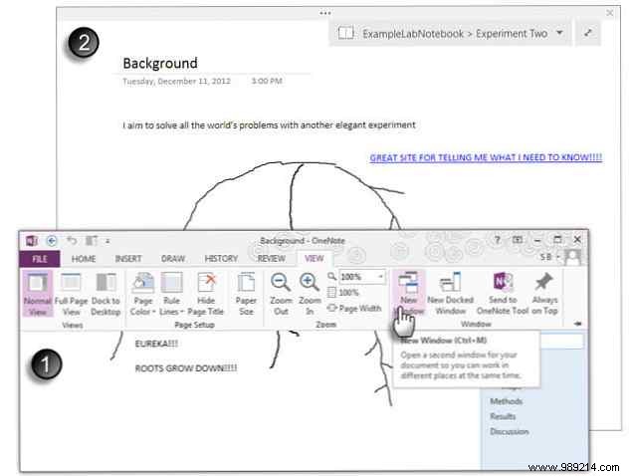This screenshot has height=476, width=634.
Task: Click the New Window button
Action: (x=409, y=294)
